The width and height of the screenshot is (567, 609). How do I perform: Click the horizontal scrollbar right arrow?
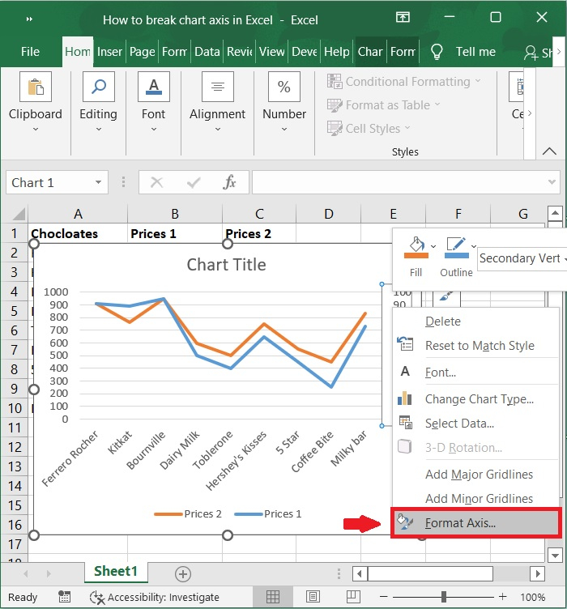pos(538,573)
